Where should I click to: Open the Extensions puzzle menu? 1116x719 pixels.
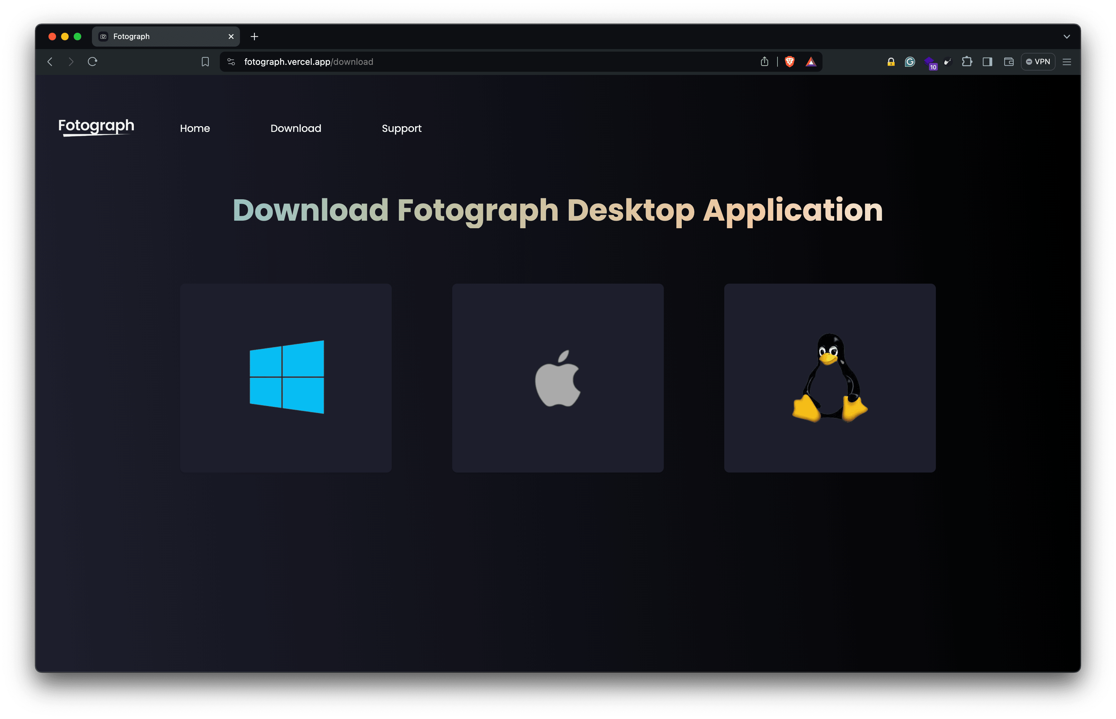pyautogui.click(x=967, y=62)
